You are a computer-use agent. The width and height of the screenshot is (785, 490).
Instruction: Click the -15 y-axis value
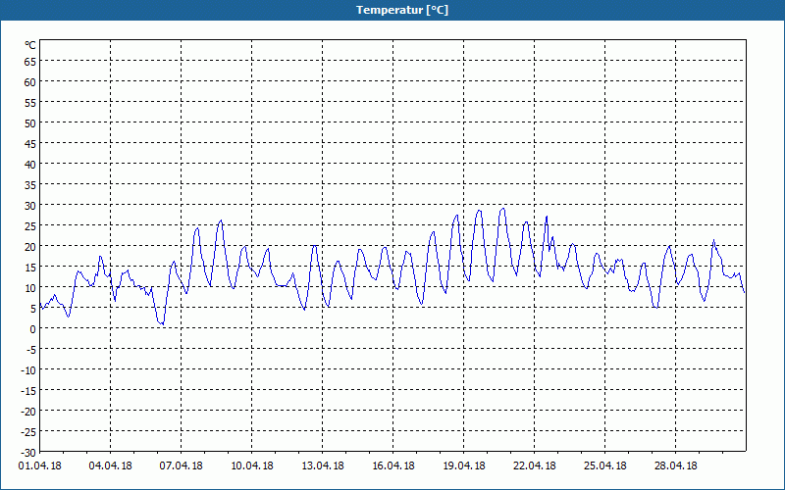pos(28,390)
